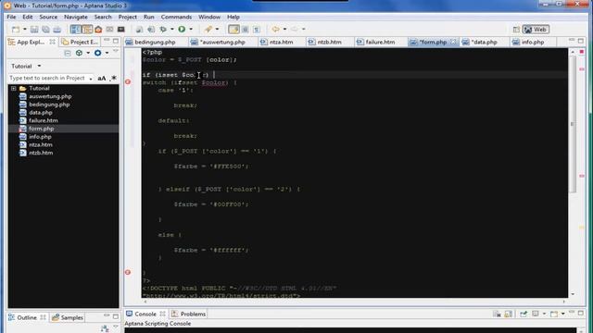Image resolution: width=593 pixels, height=333 pixels.
Task: Open the Window menu
Action: pos(209,17)
